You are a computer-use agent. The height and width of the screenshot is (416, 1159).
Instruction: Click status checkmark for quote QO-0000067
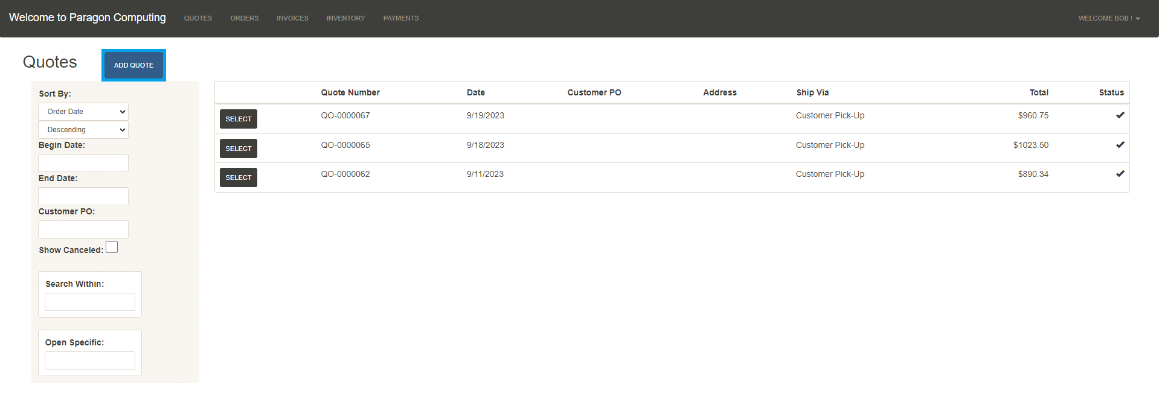tap(1120, 115)
